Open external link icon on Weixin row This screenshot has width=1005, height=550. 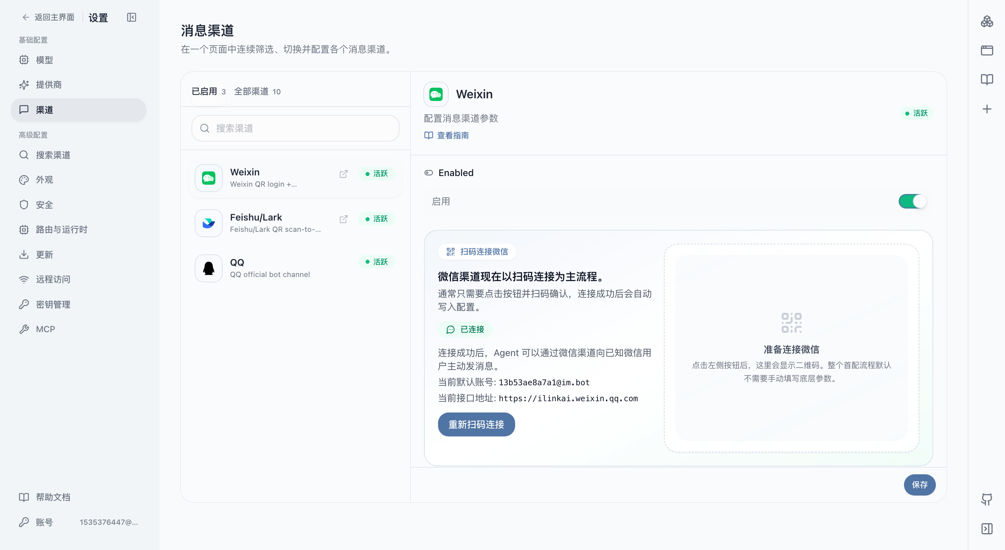[343, 174]
